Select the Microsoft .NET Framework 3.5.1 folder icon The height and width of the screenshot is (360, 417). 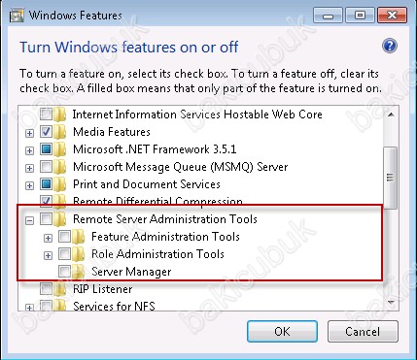60,149
